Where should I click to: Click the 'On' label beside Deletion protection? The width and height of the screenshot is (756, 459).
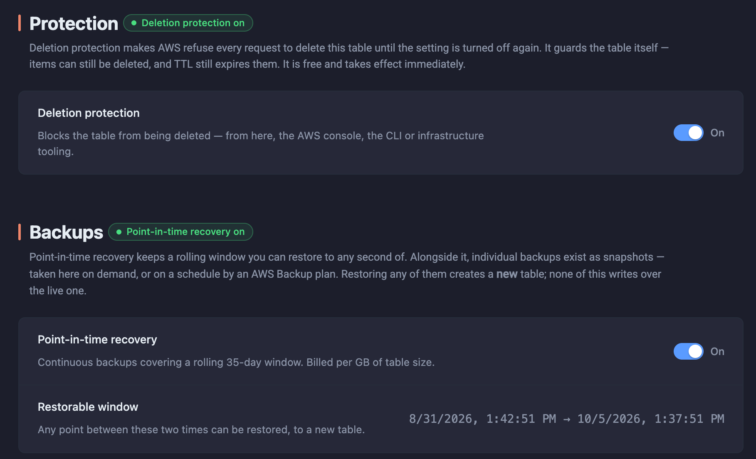coord(717,133)
